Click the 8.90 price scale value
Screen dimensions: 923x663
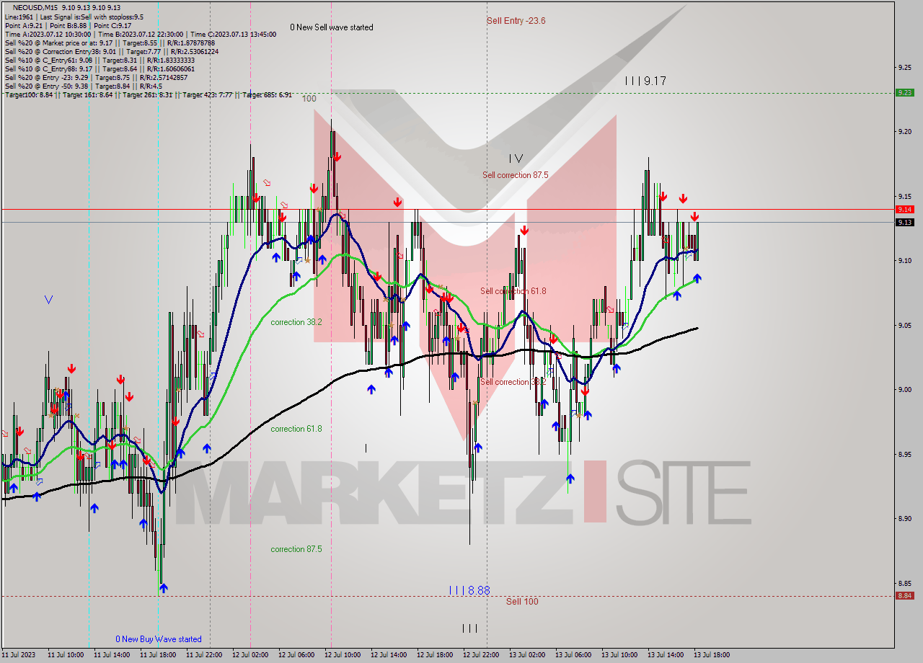click(x=905, y=518)
